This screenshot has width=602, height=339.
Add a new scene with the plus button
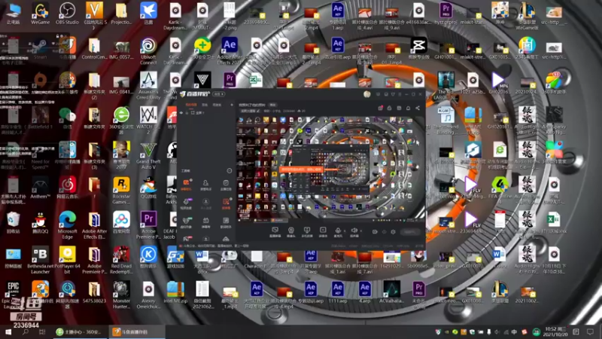[x=232, y=105]
